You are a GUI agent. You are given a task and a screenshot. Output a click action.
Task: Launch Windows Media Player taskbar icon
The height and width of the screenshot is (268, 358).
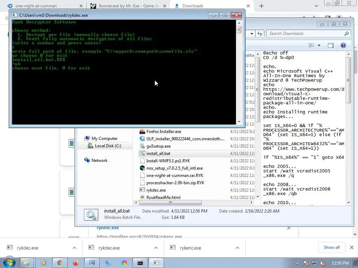pyautogui.click(x=43, y=263)
